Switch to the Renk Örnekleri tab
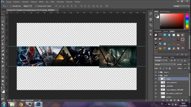Image resolution: width=191 pixels, height=107 pixels. [x=165, y=12]
